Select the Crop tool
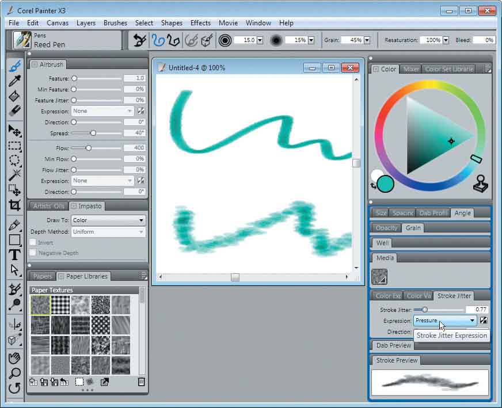Viewport: 502px width, 408px height. (14, 204)
